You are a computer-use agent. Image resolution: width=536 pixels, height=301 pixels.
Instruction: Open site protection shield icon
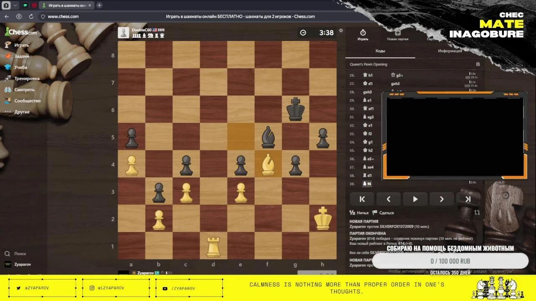coord(42,17)
